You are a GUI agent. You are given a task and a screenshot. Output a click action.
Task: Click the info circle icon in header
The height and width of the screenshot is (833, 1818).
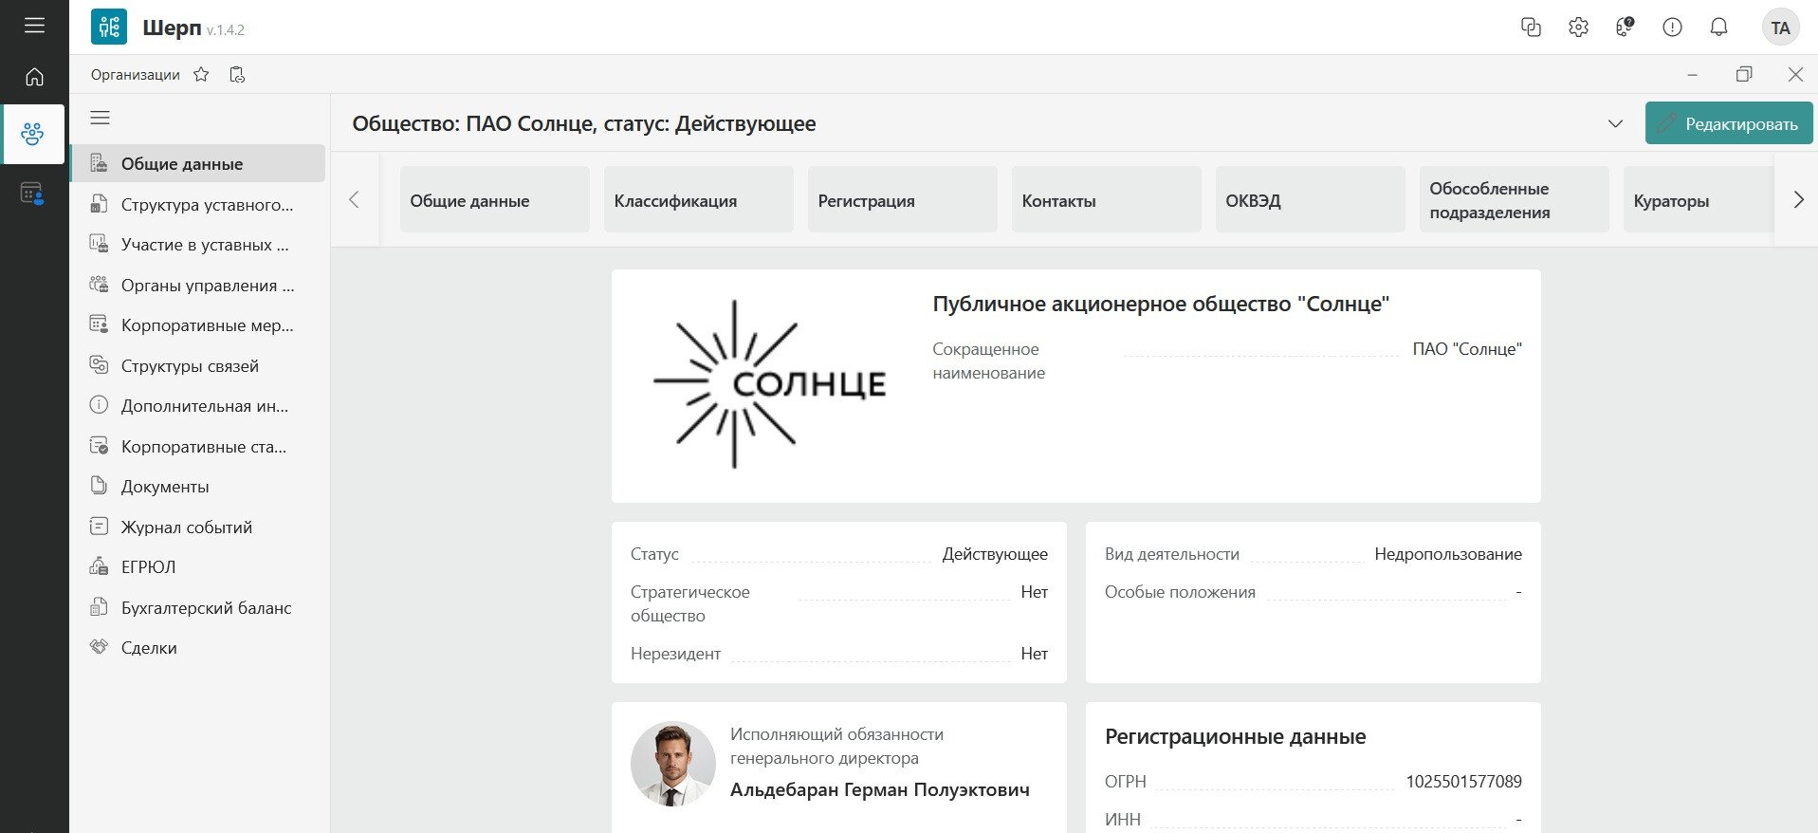click(1672, 28)
